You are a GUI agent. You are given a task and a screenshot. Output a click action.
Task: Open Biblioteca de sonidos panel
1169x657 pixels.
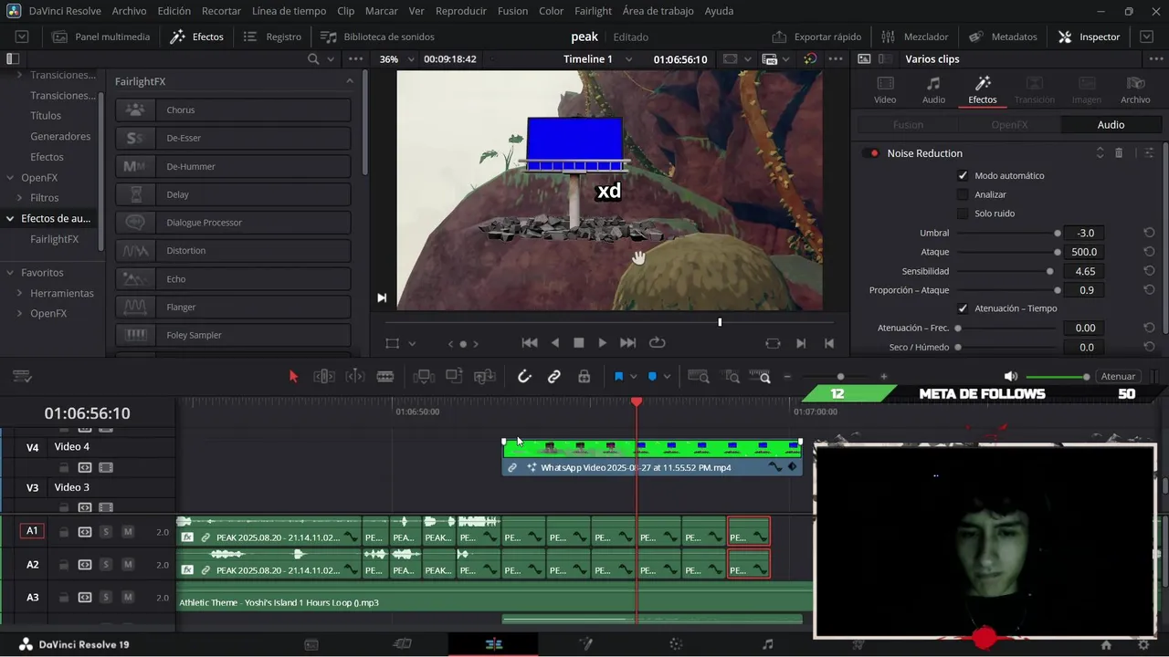[x=377, y=36]
